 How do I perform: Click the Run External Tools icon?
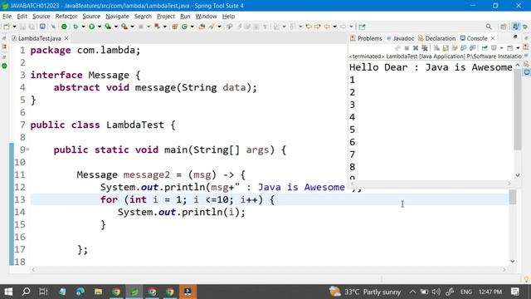[x=124, y=27]
